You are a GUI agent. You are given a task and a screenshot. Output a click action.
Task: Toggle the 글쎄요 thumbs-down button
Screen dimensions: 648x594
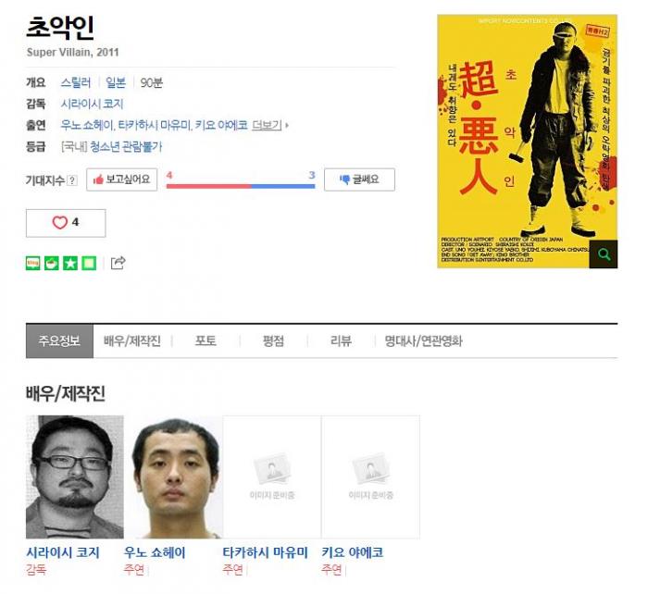[359, 179]
